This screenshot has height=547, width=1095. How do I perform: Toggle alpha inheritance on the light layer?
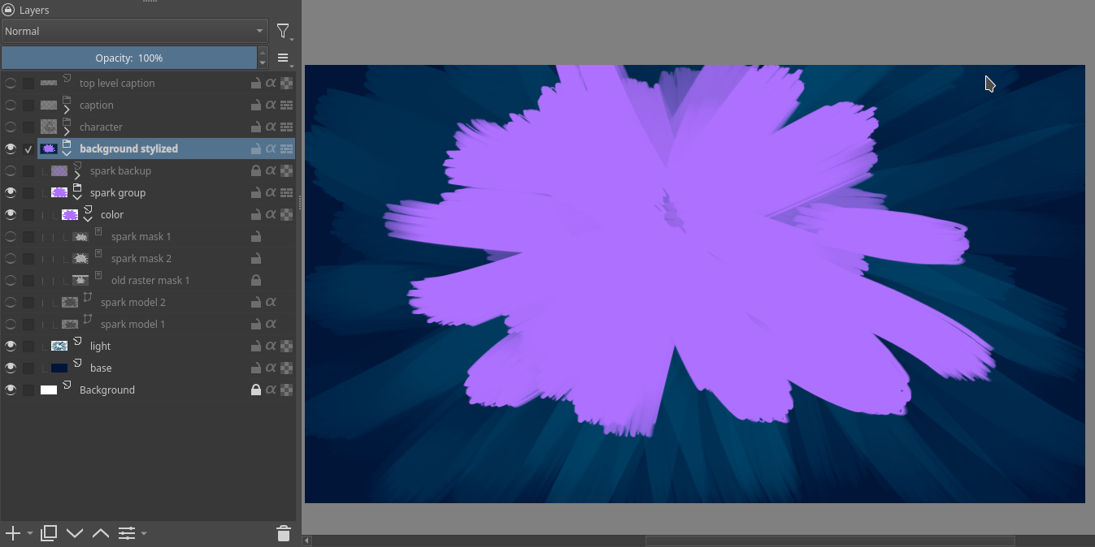tap(271, 347)
